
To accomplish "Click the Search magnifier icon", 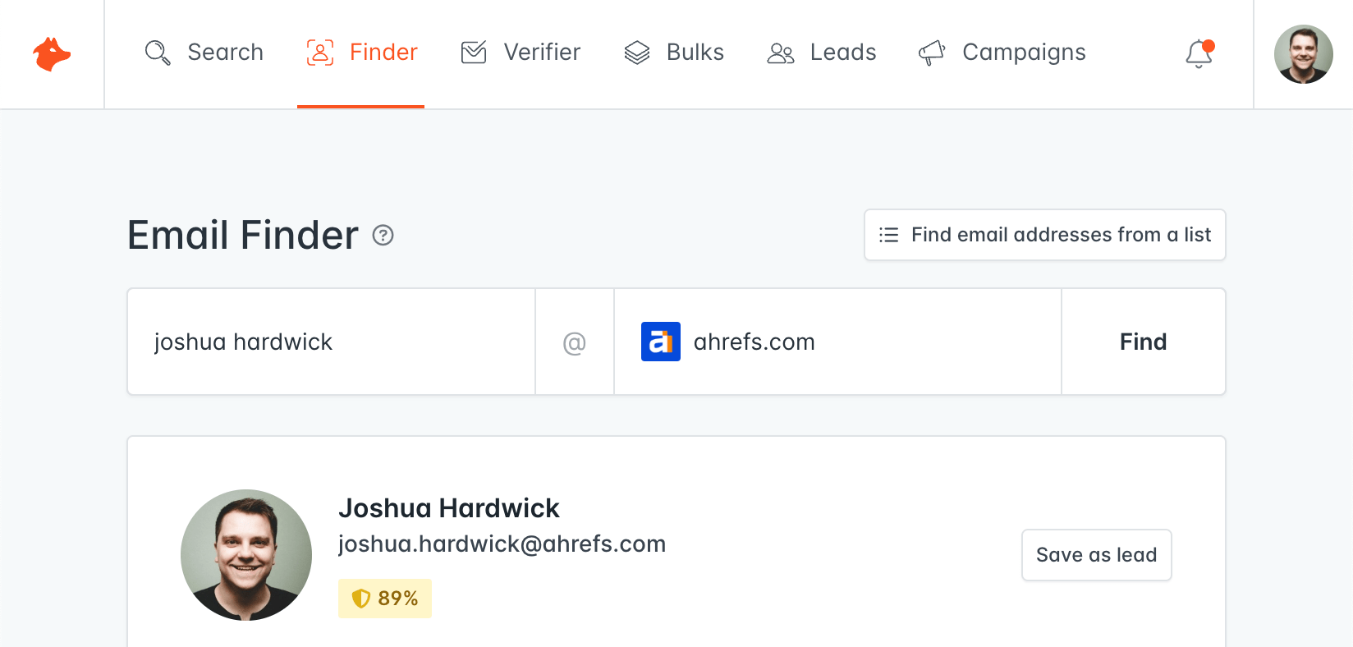I will coord(158,53).
